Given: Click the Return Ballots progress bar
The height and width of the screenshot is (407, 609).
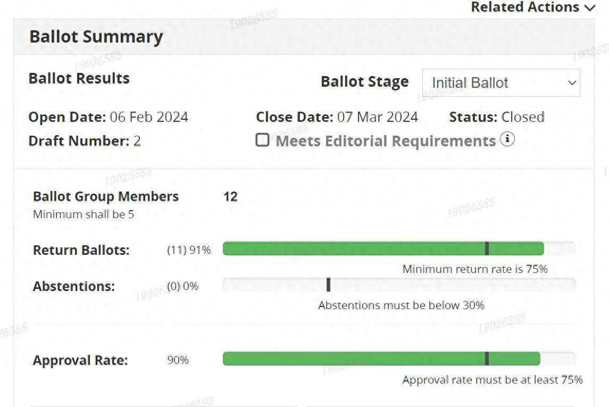Looking at the screenshot, I should 383,248.
